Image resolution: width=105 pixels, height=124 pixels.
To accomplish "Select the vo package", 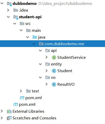I will pyautogui.click(x=53, y=78).
